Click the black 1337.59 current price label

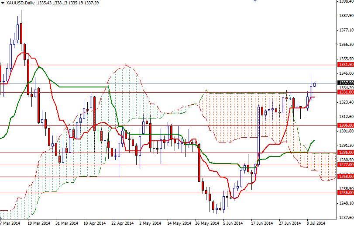345,83
